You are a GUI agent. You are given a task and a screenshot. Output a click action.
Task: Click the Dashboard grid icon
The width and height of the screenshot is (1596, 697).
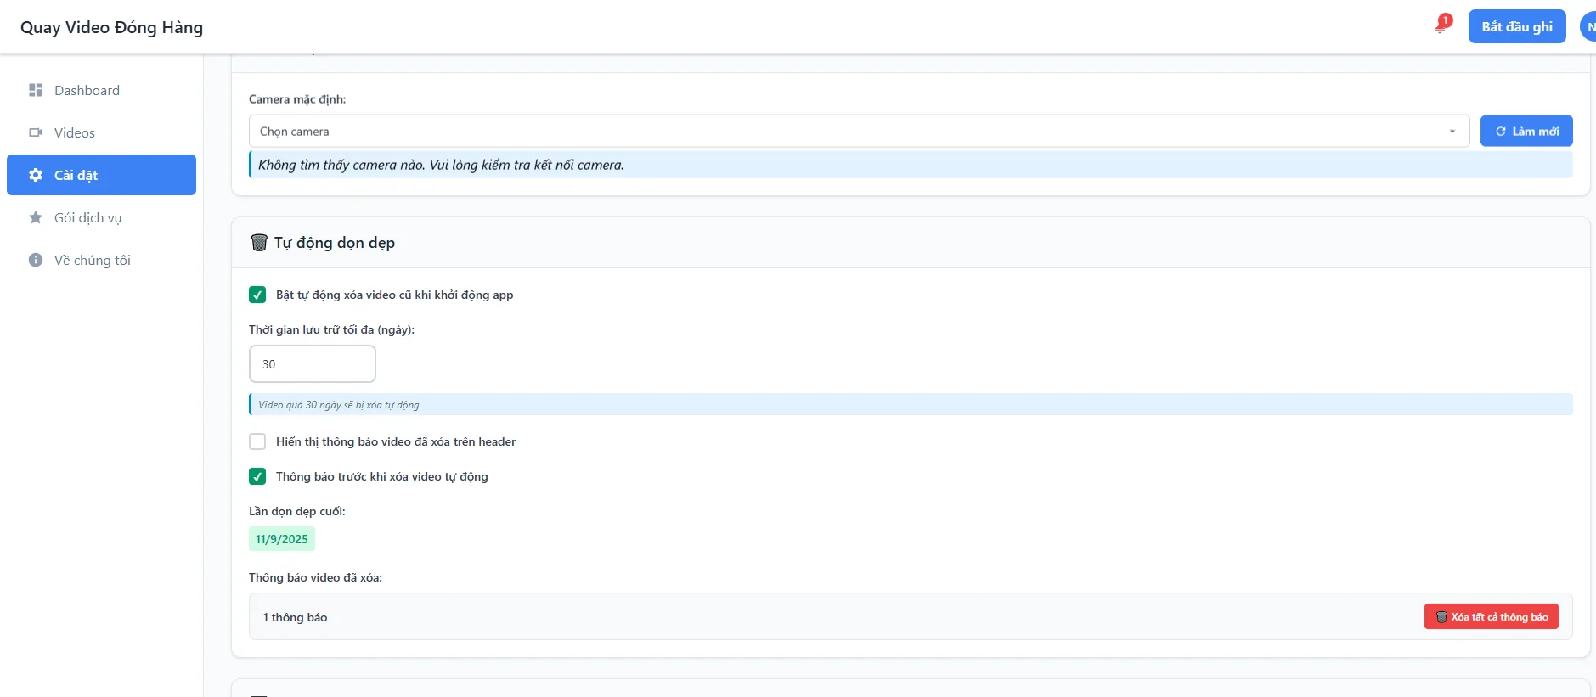click(36, 90)
